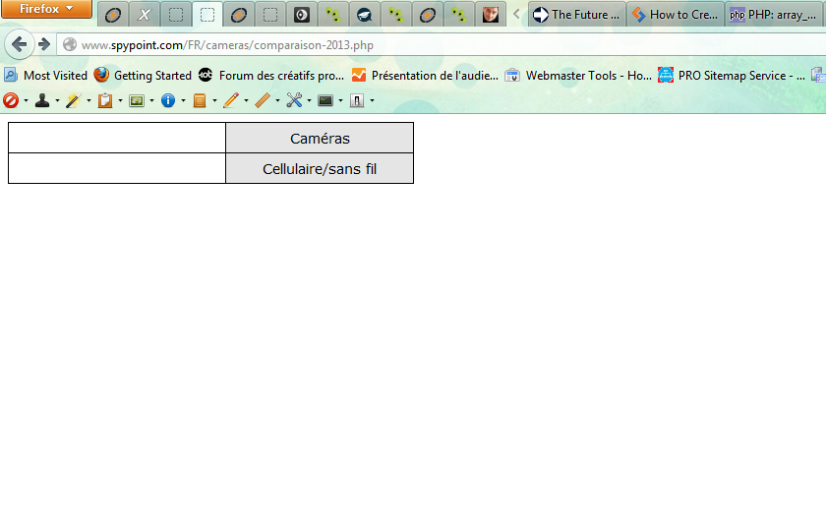Switch to the black camera lens icon tab
This screenshot has height=529, width=826.
[x=301, y=15]
